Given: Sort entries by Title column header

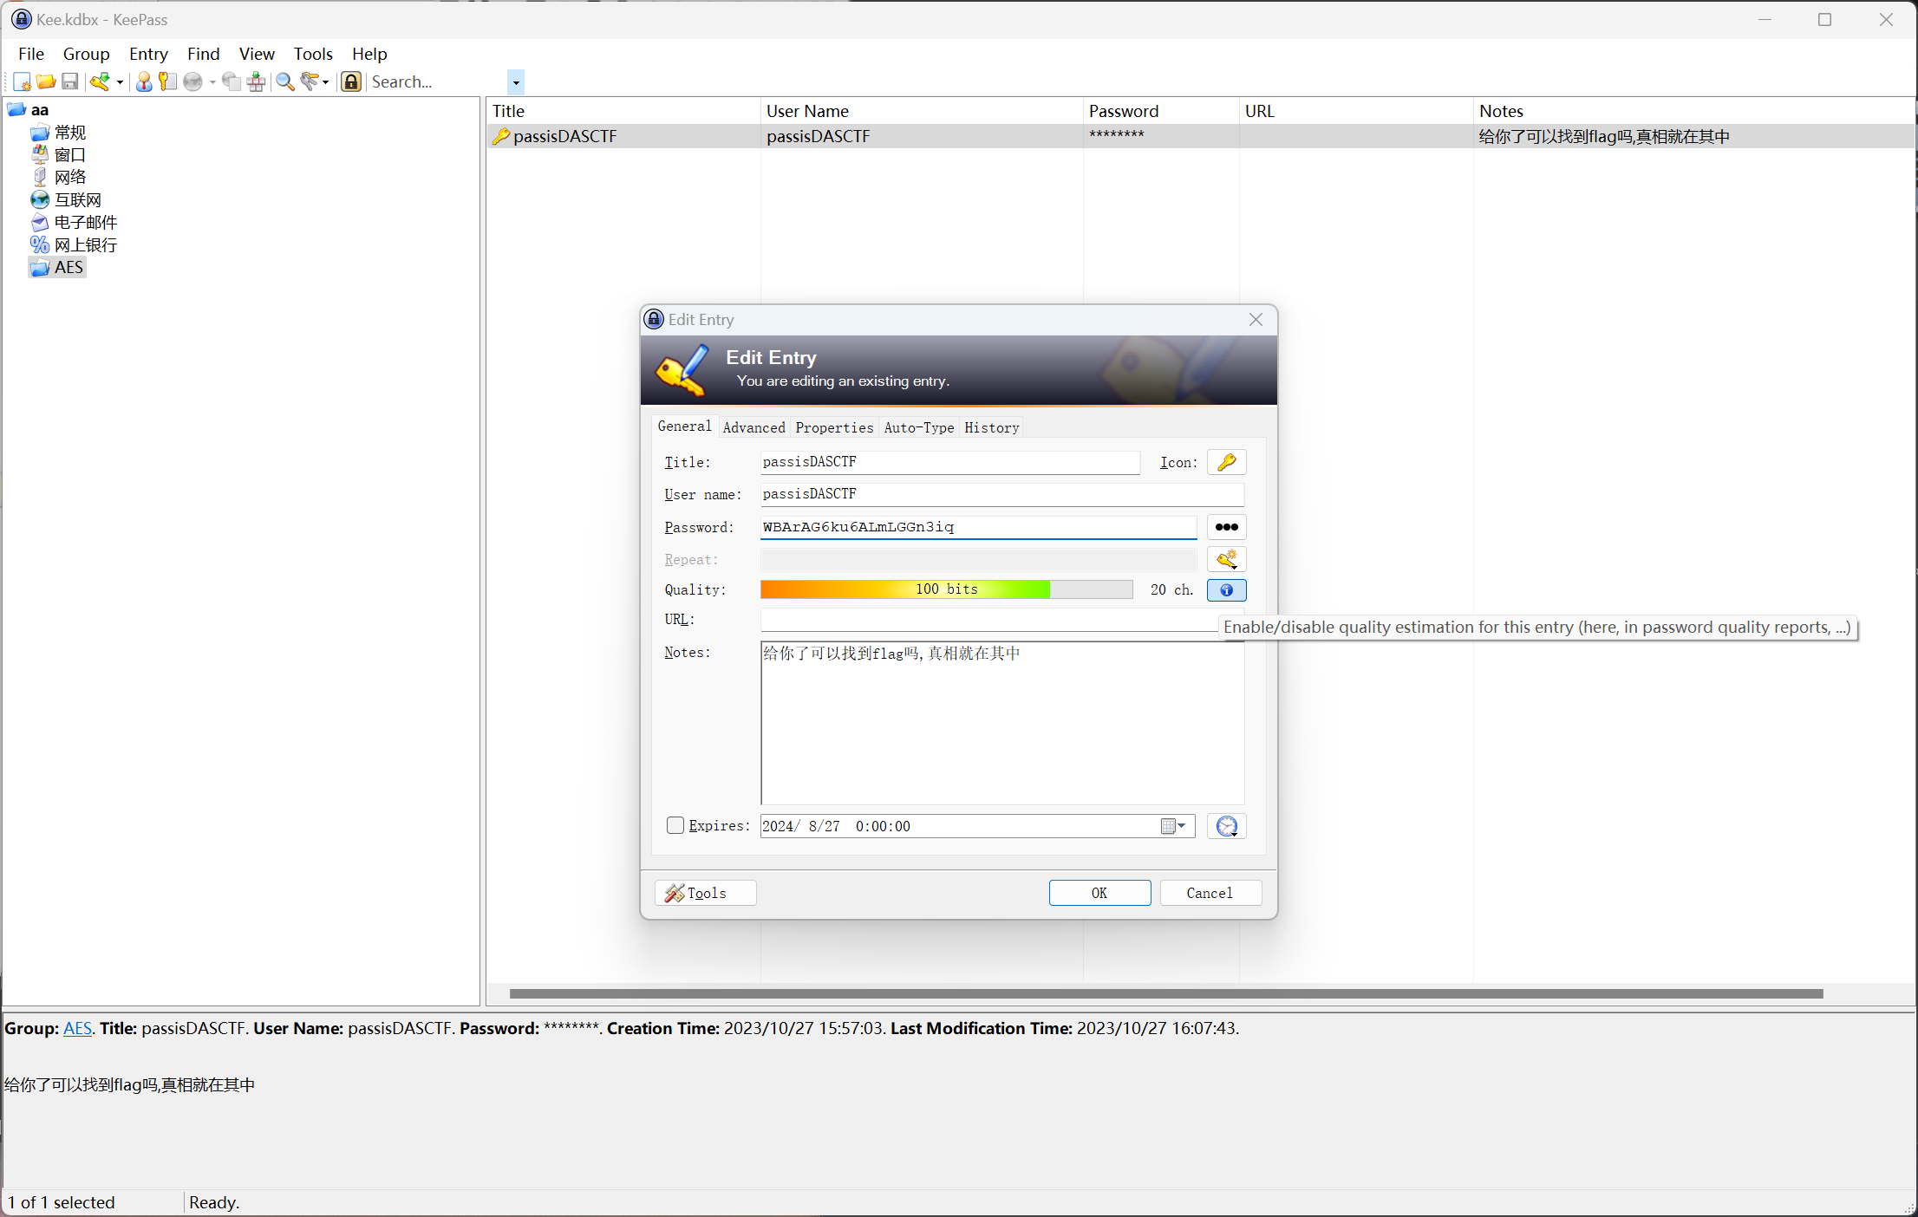Looking at the screenshot, I should tap(623, 111).
